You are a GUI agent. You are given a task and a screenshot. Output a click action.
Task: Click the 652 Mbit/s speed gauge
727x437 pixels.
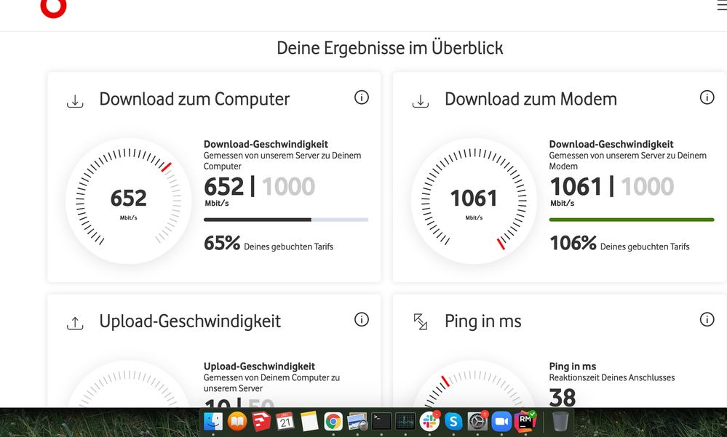click(128, 201)
